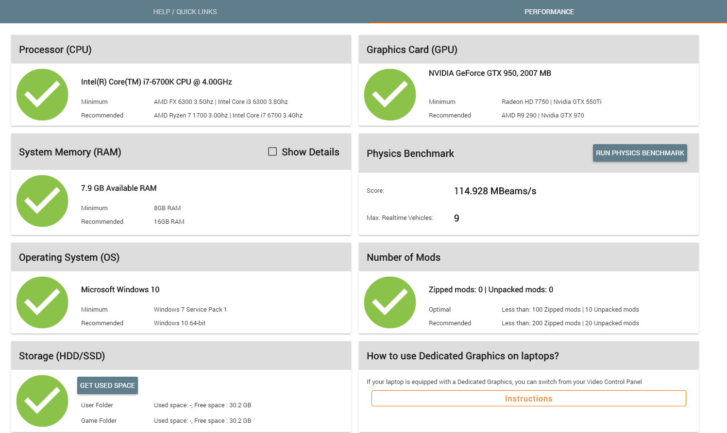727x433 pixels.
Task: Click the Graphics Card (GPU) green checkmark icon
Action: 390,95
